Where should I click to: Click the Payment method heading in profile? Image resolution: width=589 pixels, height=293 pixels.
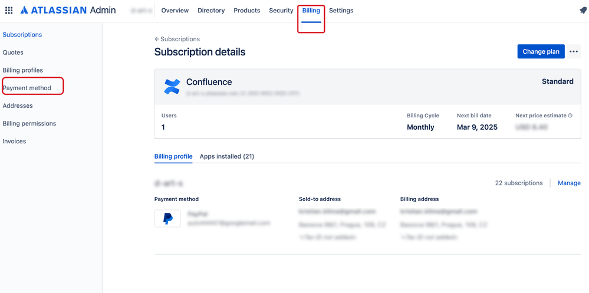176,199
